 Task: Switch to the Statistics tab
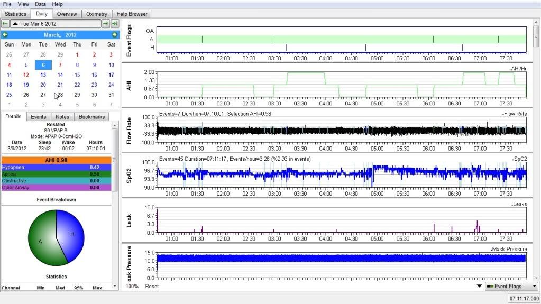tap(15, 14)
